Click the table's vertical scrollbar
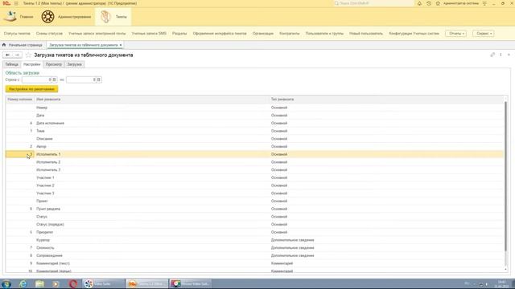Image resolution: width=515 pixels, height=289 pixels. 506,177
